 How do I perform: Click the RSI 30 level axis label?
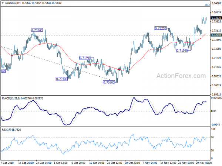212,151
